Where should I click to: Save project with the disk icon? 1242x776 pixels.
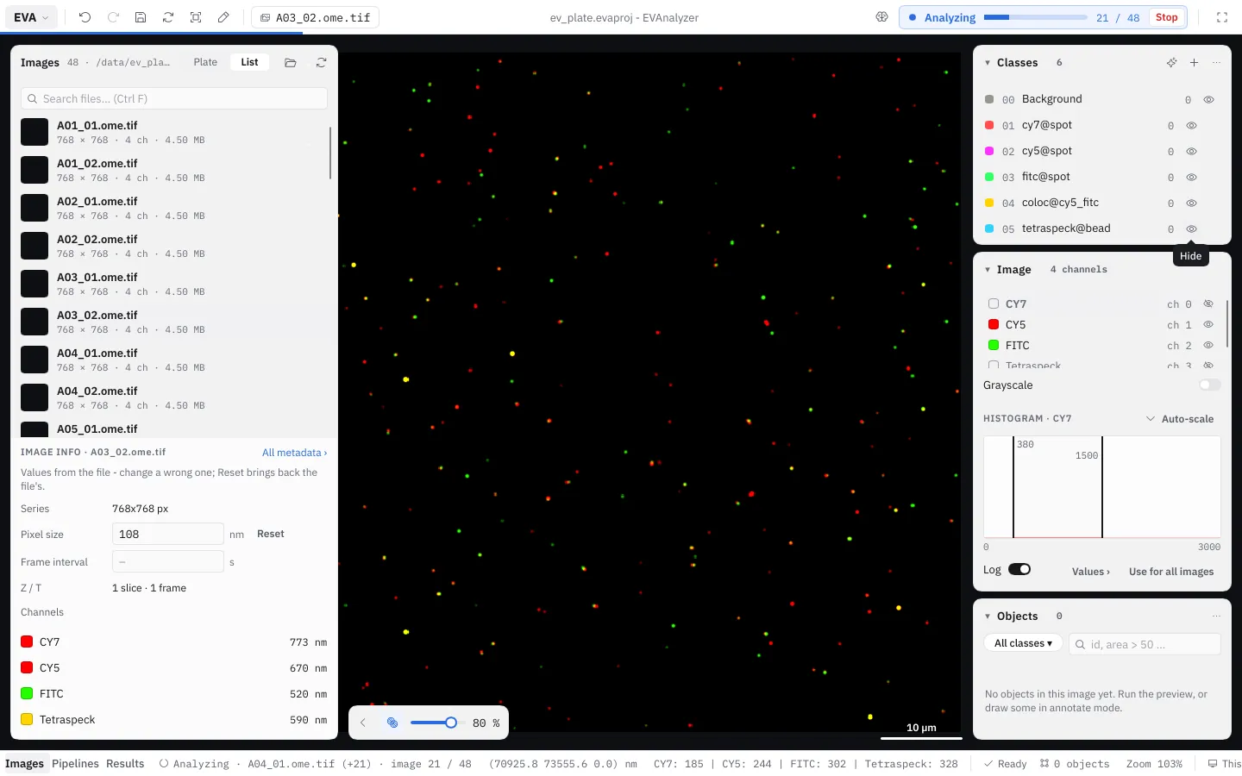coord(141,17)
